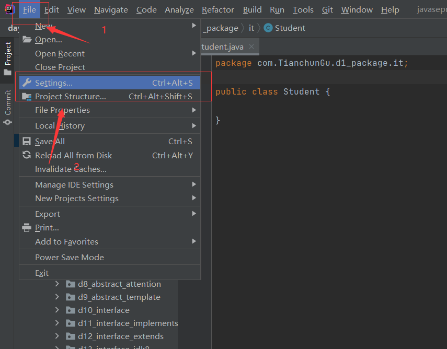Viewport: 447px width, 349px height.
Task: Click the IntelliJ IDEA logo icon
Action: (9, 9)
